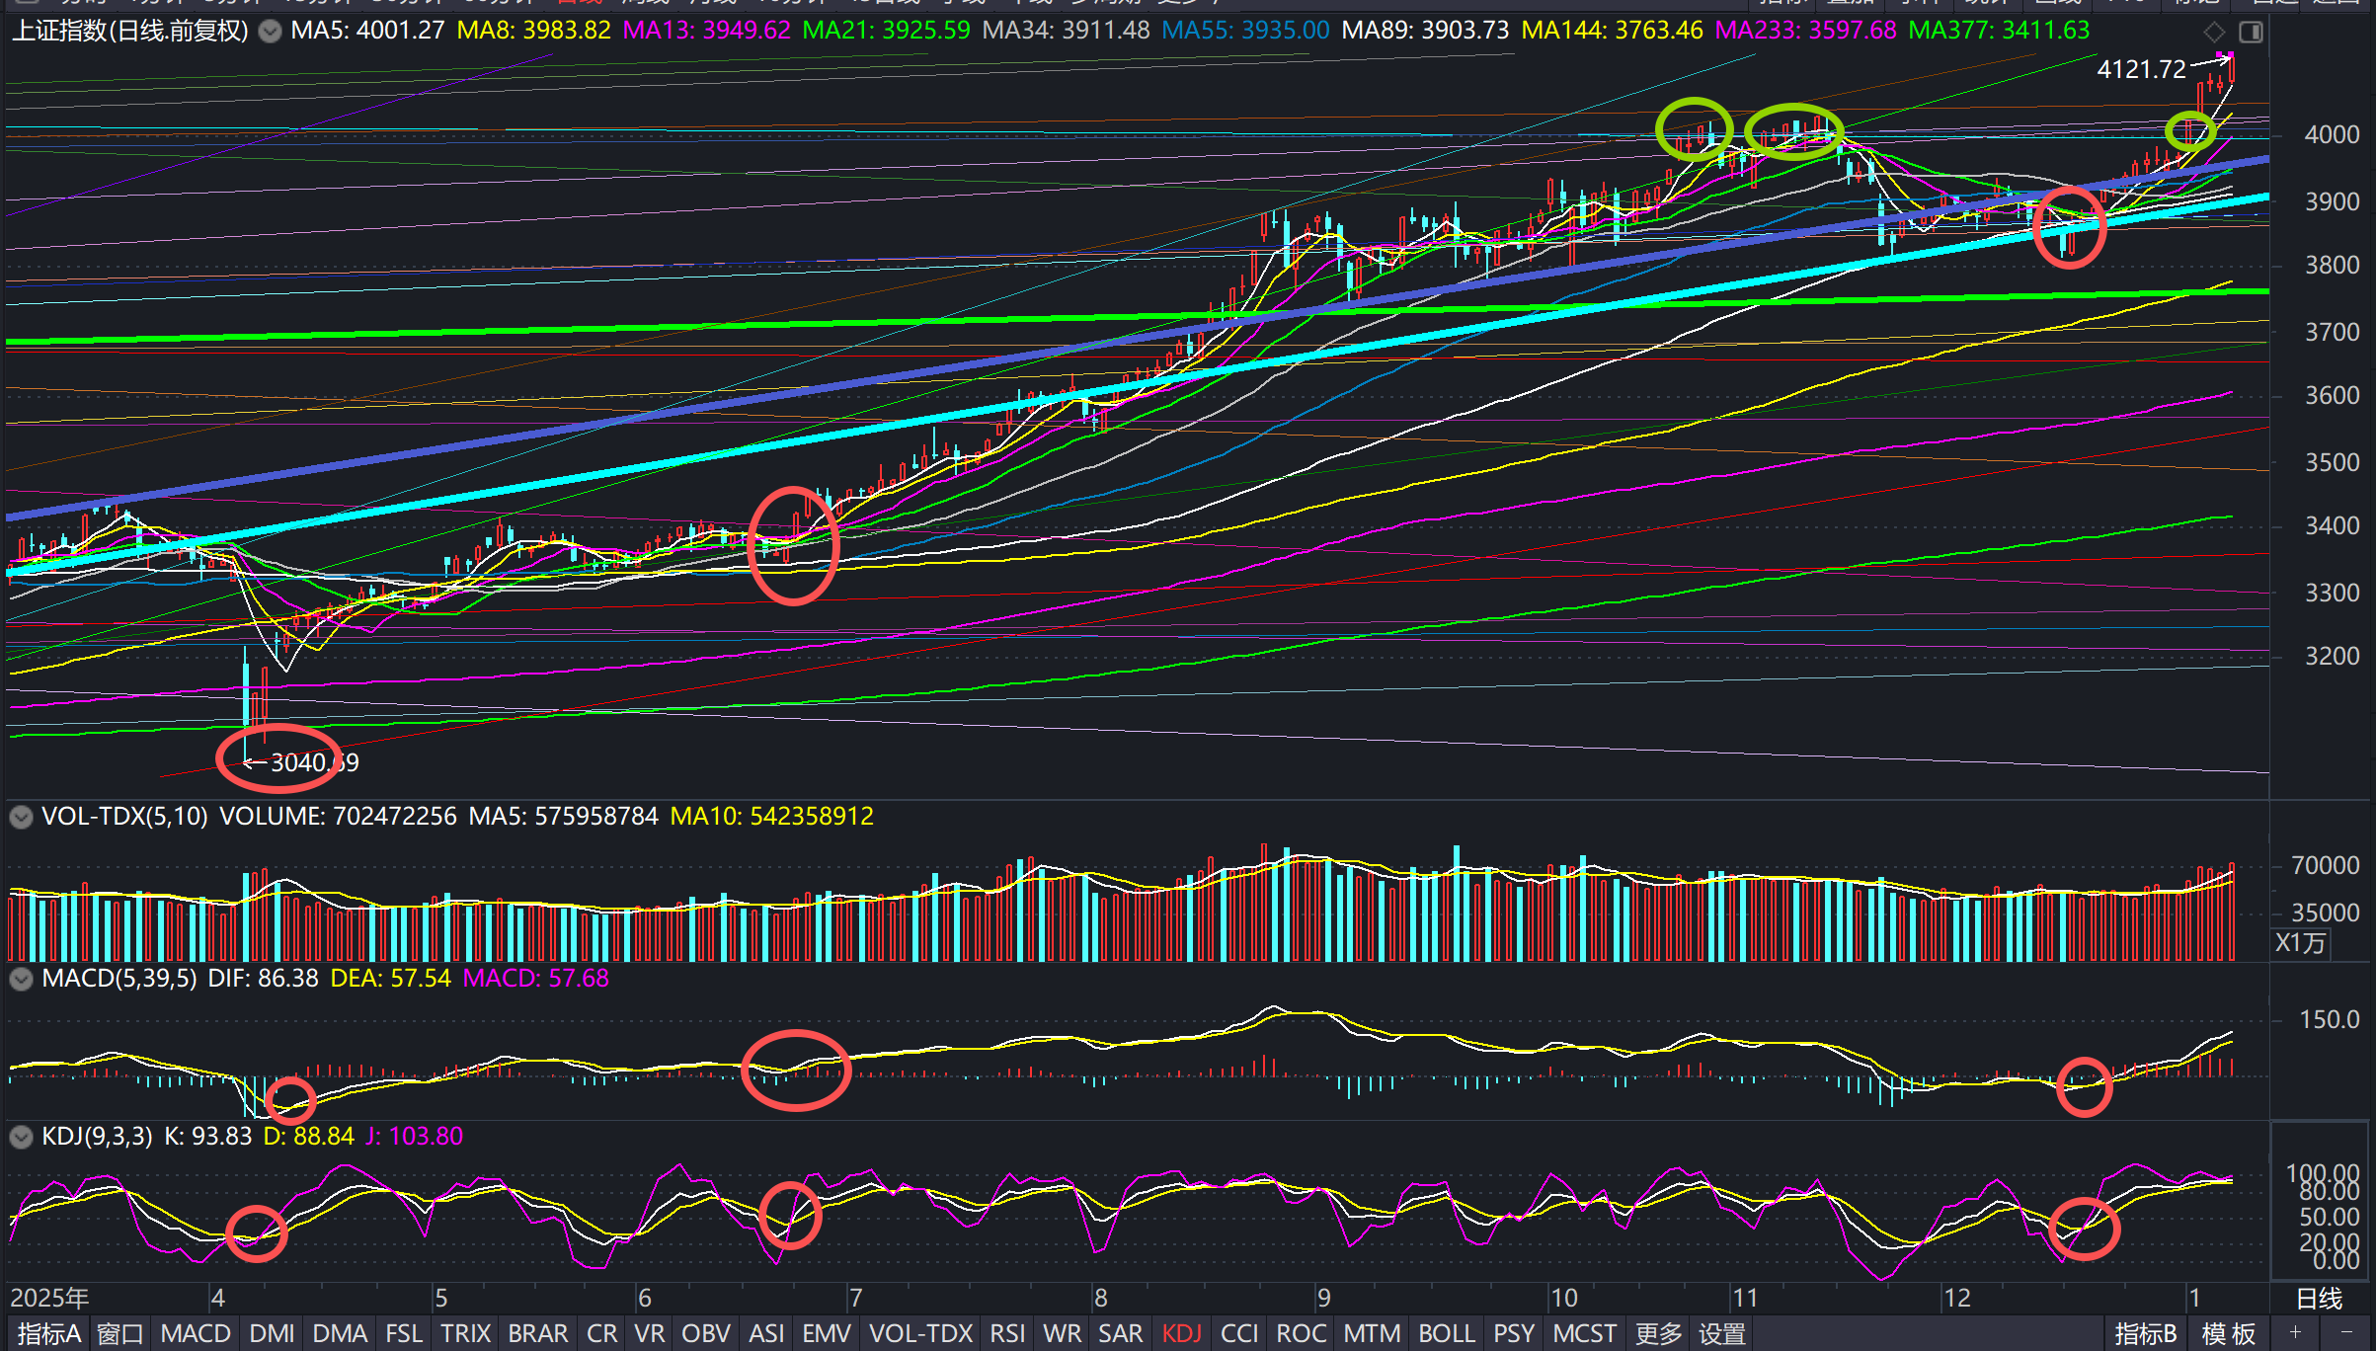Click the plus zoom-in icon
Viewport: 2376px width, 1351px height.
point(2295,1333)
